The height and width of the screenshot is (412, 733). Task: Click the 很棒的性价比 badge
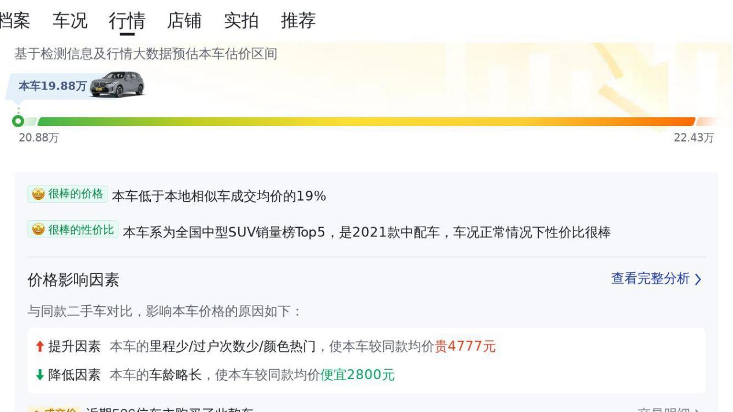(73, 230)
